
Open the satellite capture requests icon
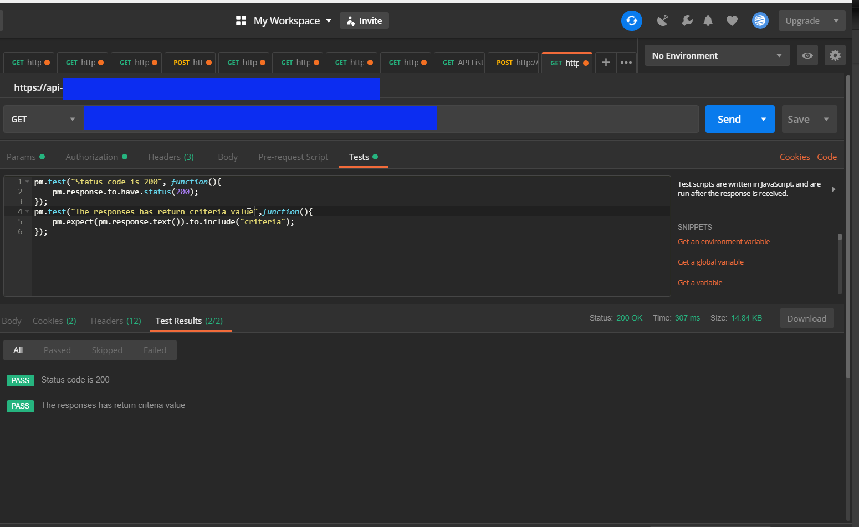(662, 21)
